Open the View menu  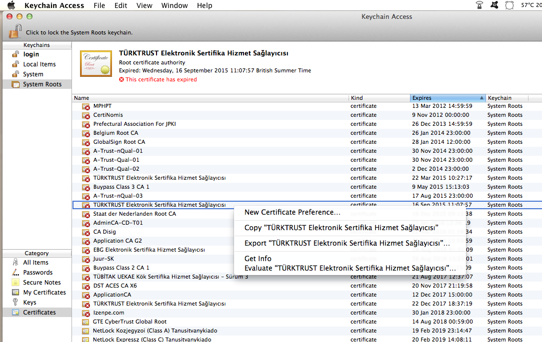tap(144, 5)
